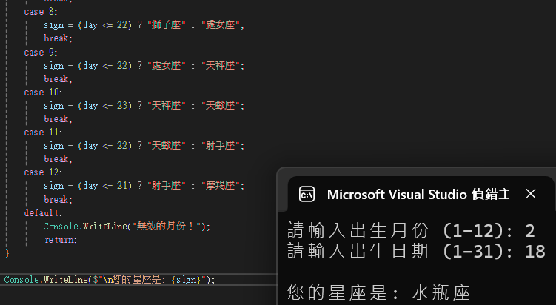Click the case 9 label

[41, 52]
